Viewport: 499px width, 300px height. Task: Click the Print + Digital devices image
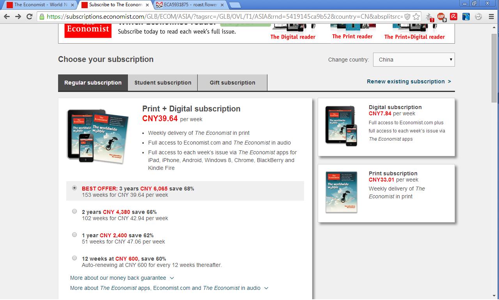[97, 136]
